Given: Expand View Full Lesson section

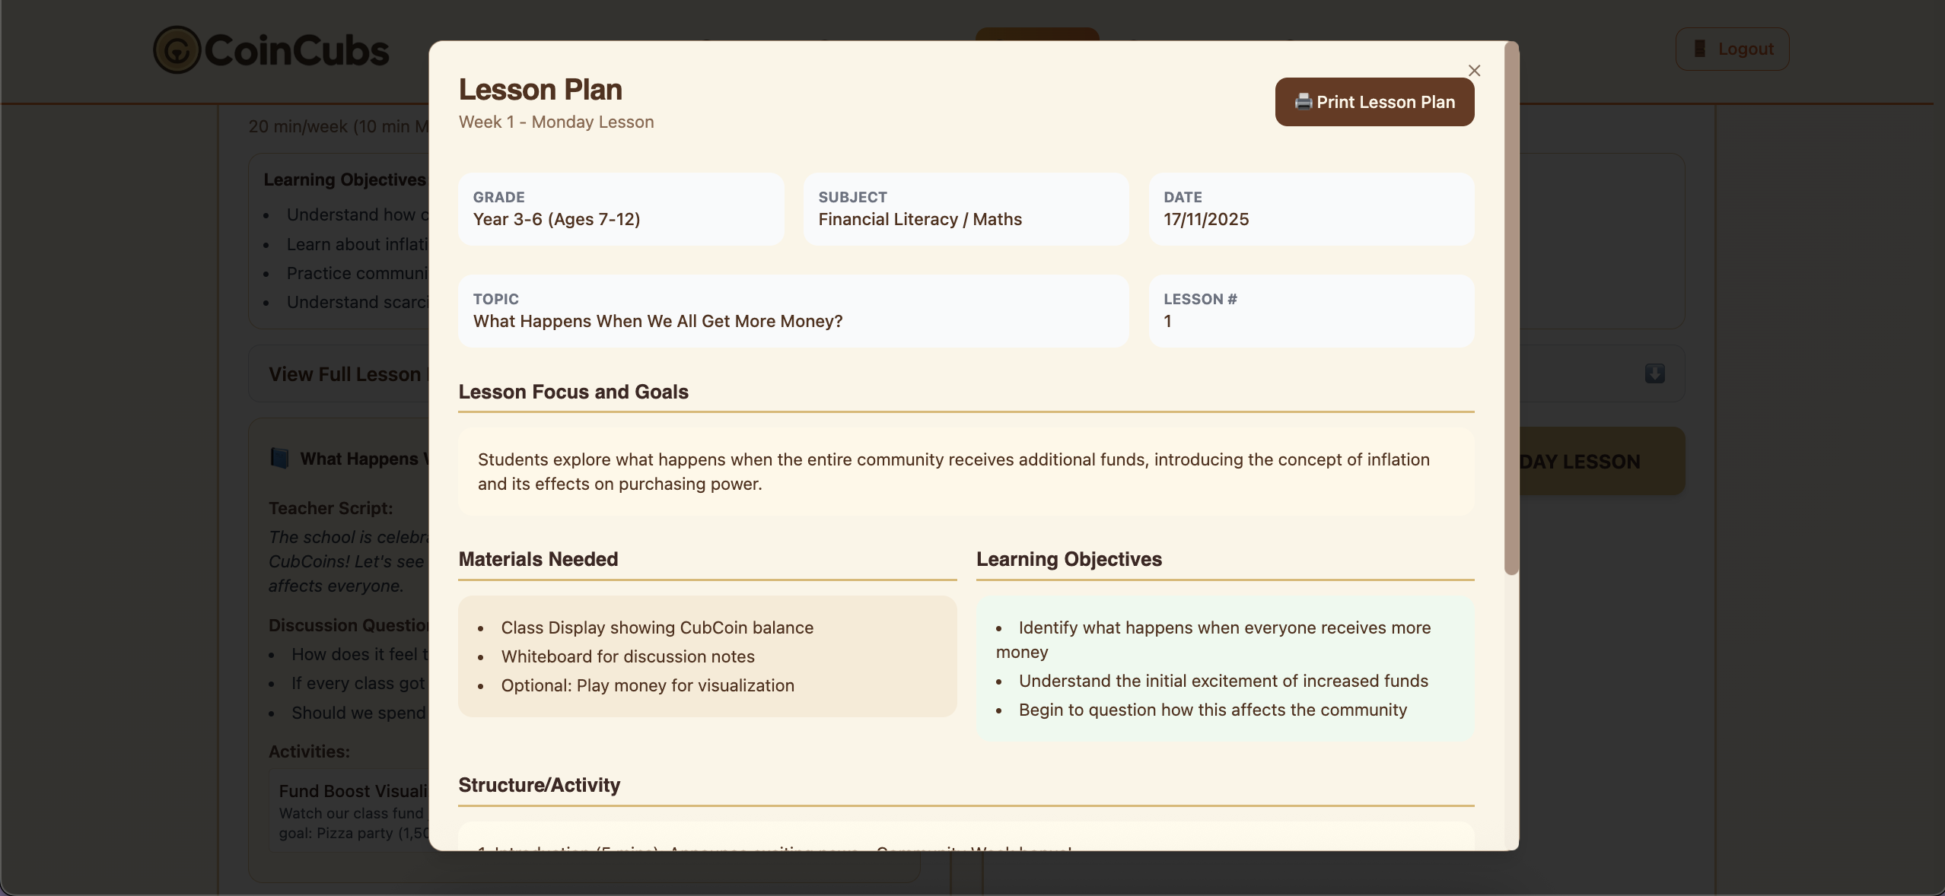Looking at the screenshot, I should [x=344, y=374].
